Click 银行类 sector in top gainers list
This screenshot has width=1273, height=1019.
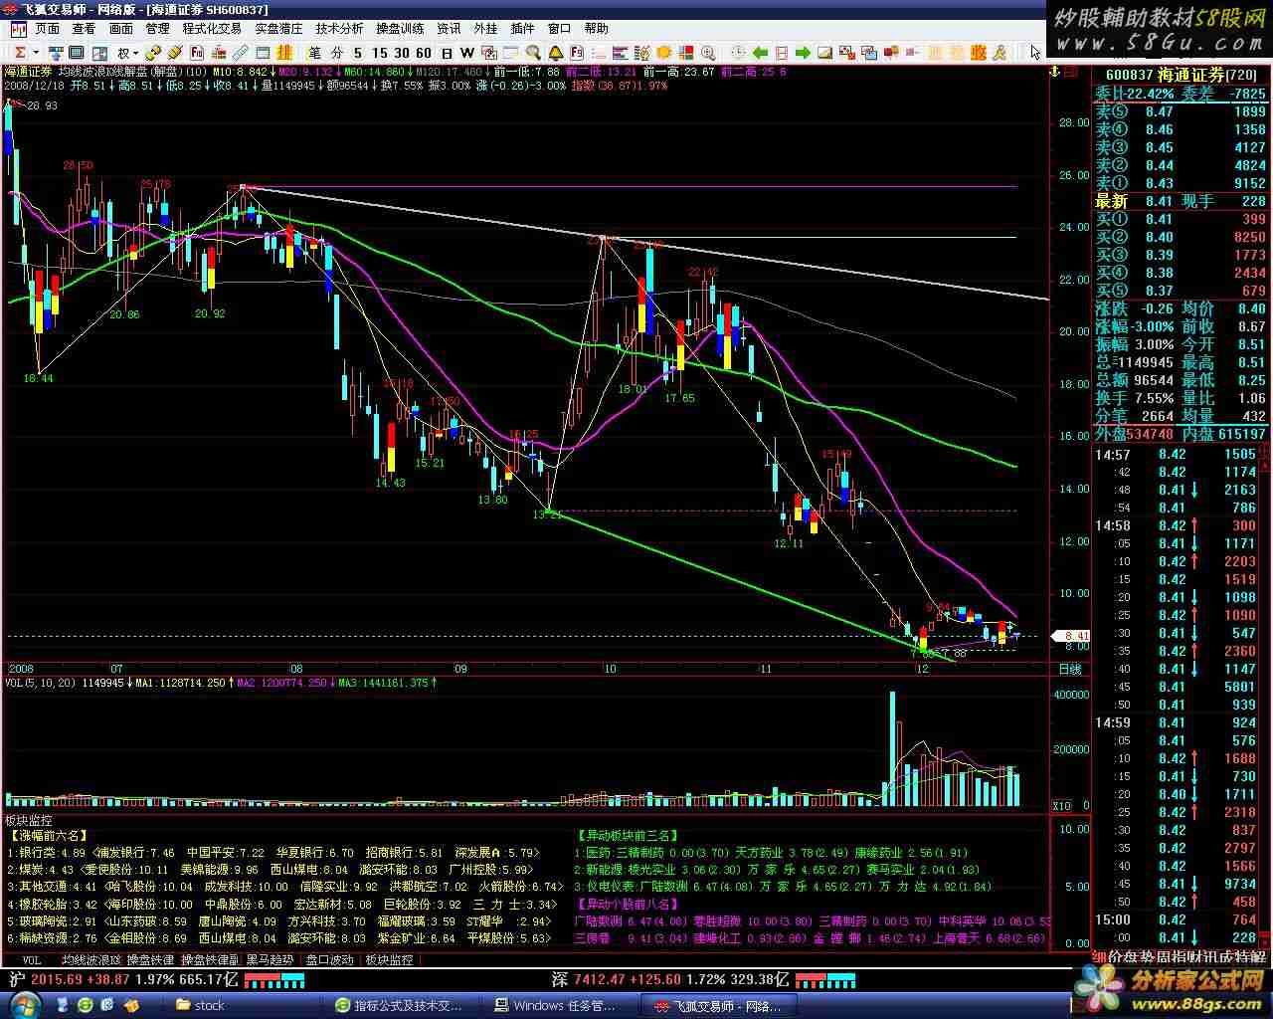38,853
